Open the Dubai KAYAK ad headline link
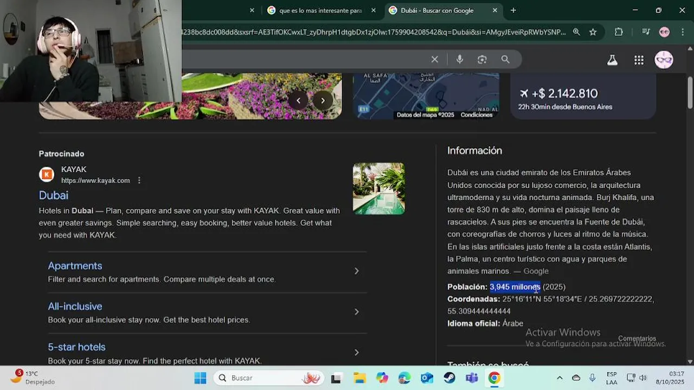 click(53, 195)
